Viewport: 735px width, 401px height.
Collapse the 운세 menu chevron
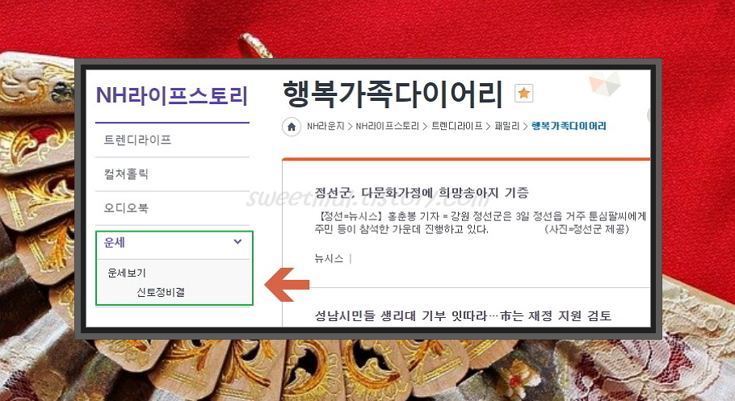[237, 242]
